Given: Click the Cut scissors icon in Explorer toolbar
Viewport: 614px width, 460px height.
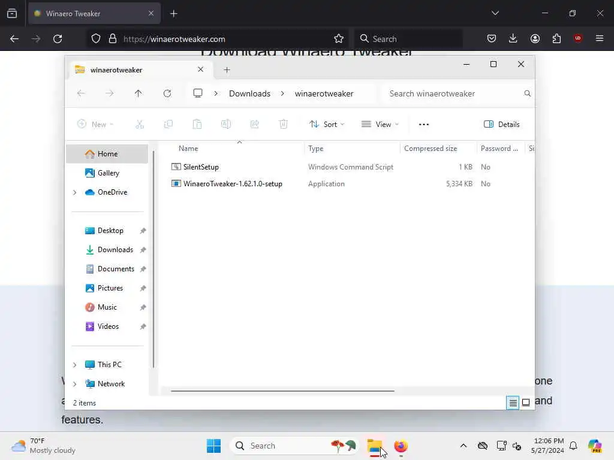Looking at the screenshot, I should point(140,125).
